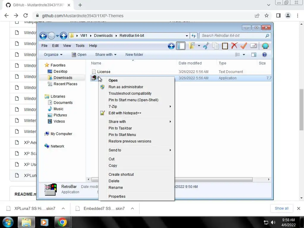Viewport: 304px width, 228px height.
Task: Click the volume speaker tray icon
Action: 273,222
